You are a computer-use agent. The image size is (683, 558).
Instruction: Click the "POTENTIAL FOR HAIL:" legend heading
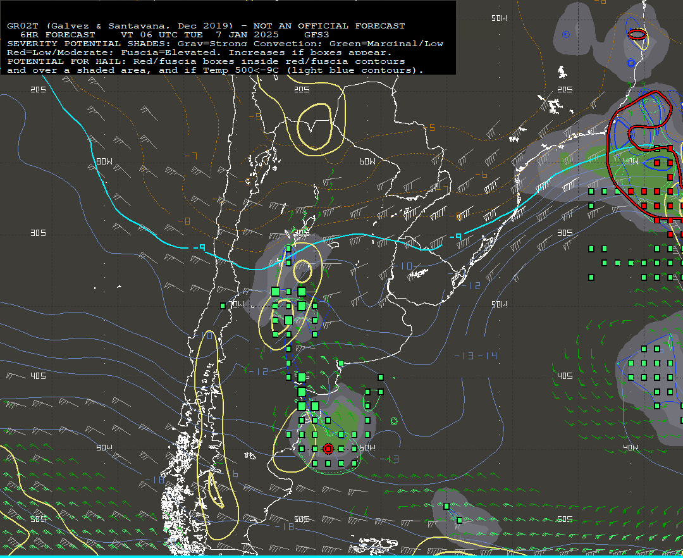pos(68,61)
